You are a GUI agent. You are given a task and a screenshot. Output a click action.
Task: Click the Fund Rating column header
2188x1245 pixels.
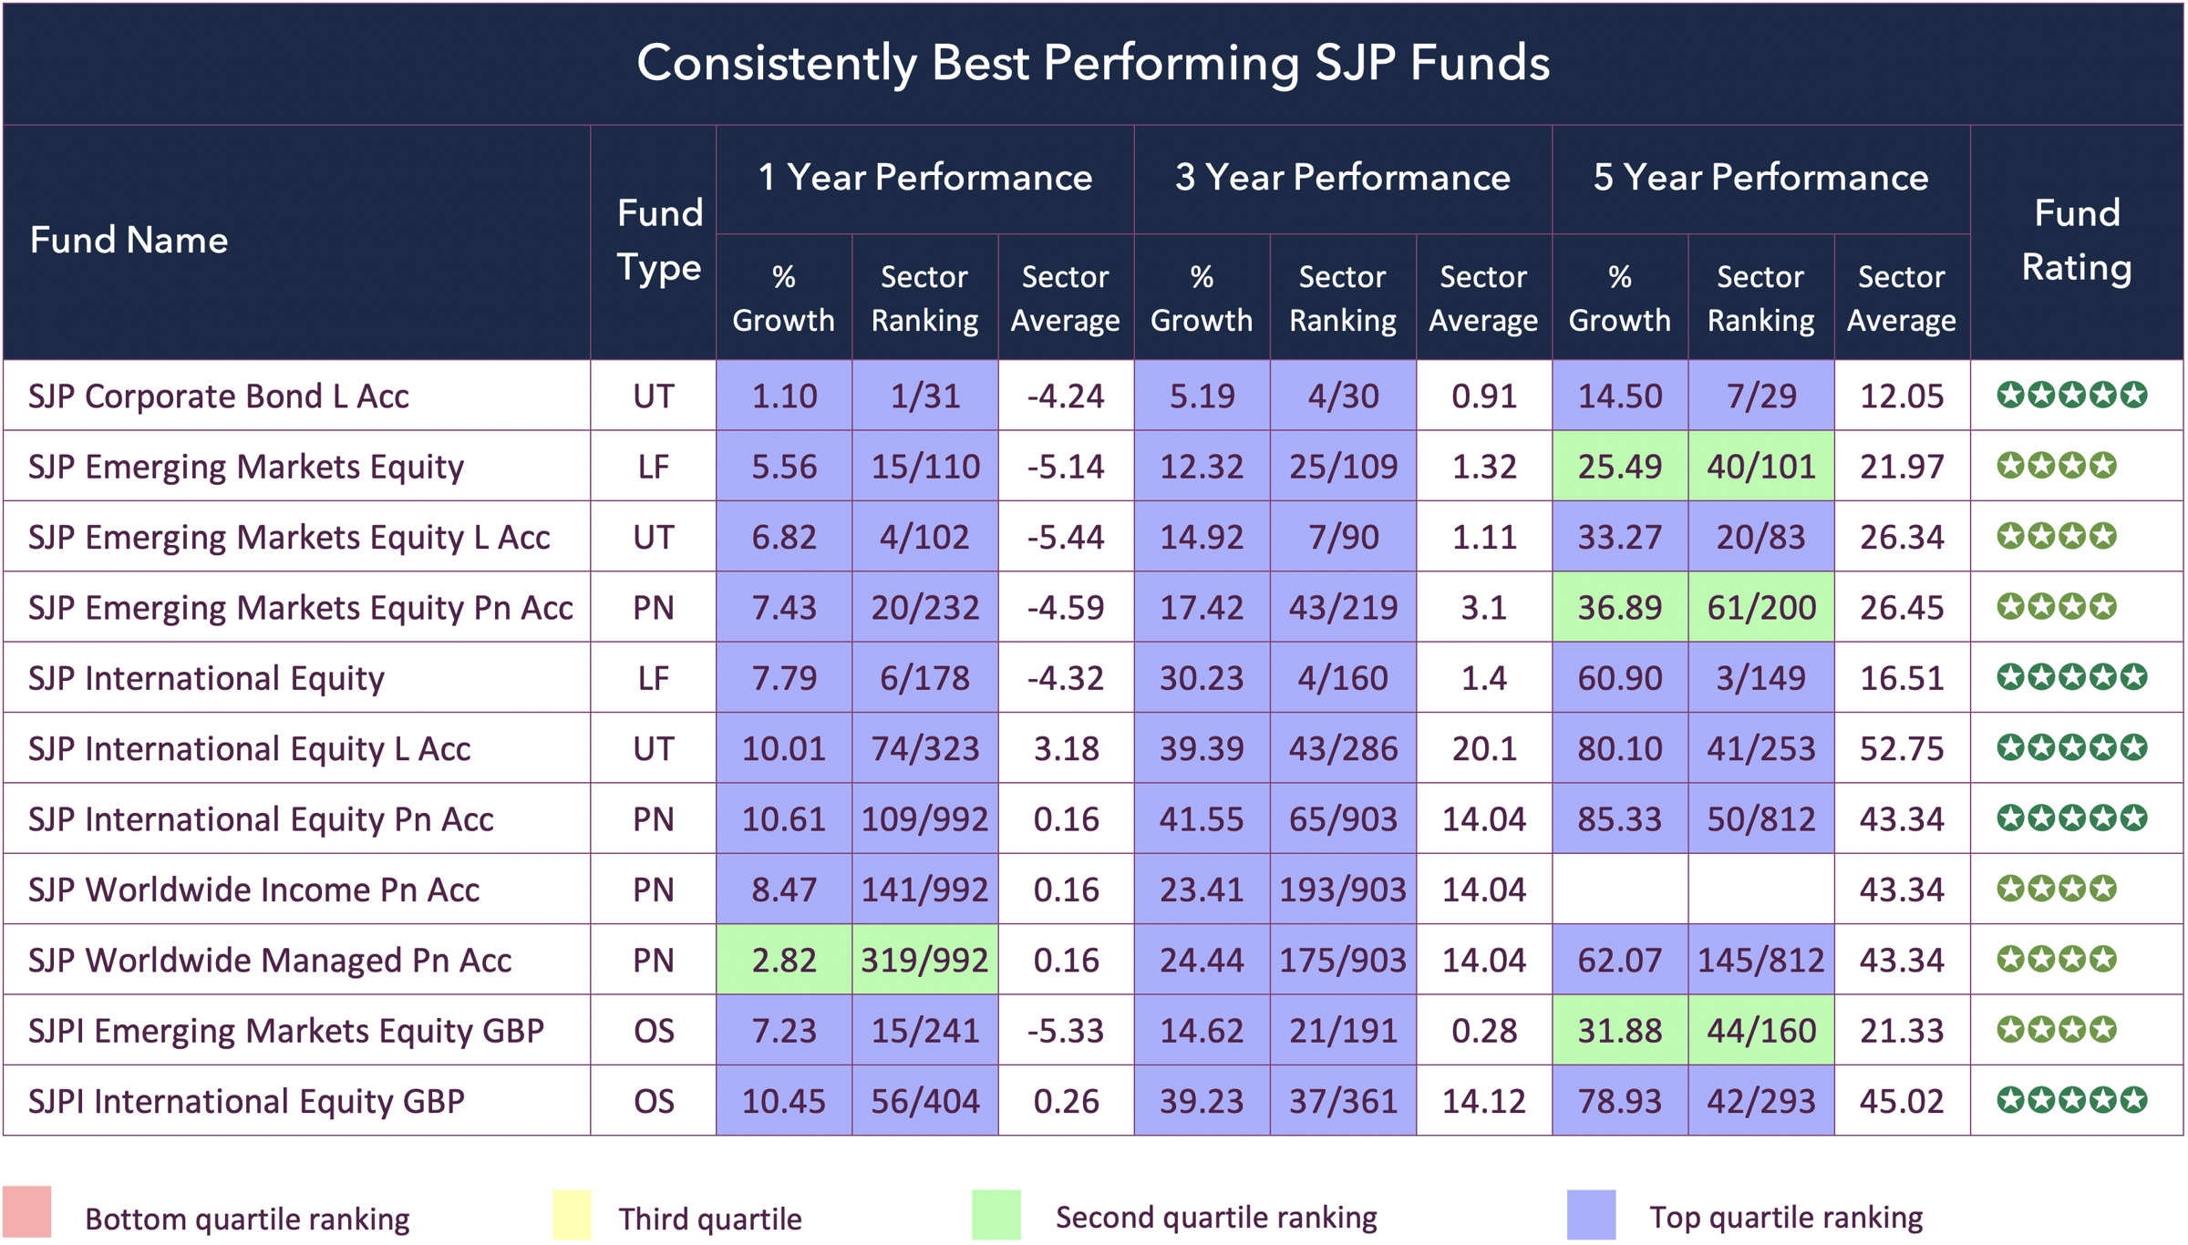(x=2078, y=241)
